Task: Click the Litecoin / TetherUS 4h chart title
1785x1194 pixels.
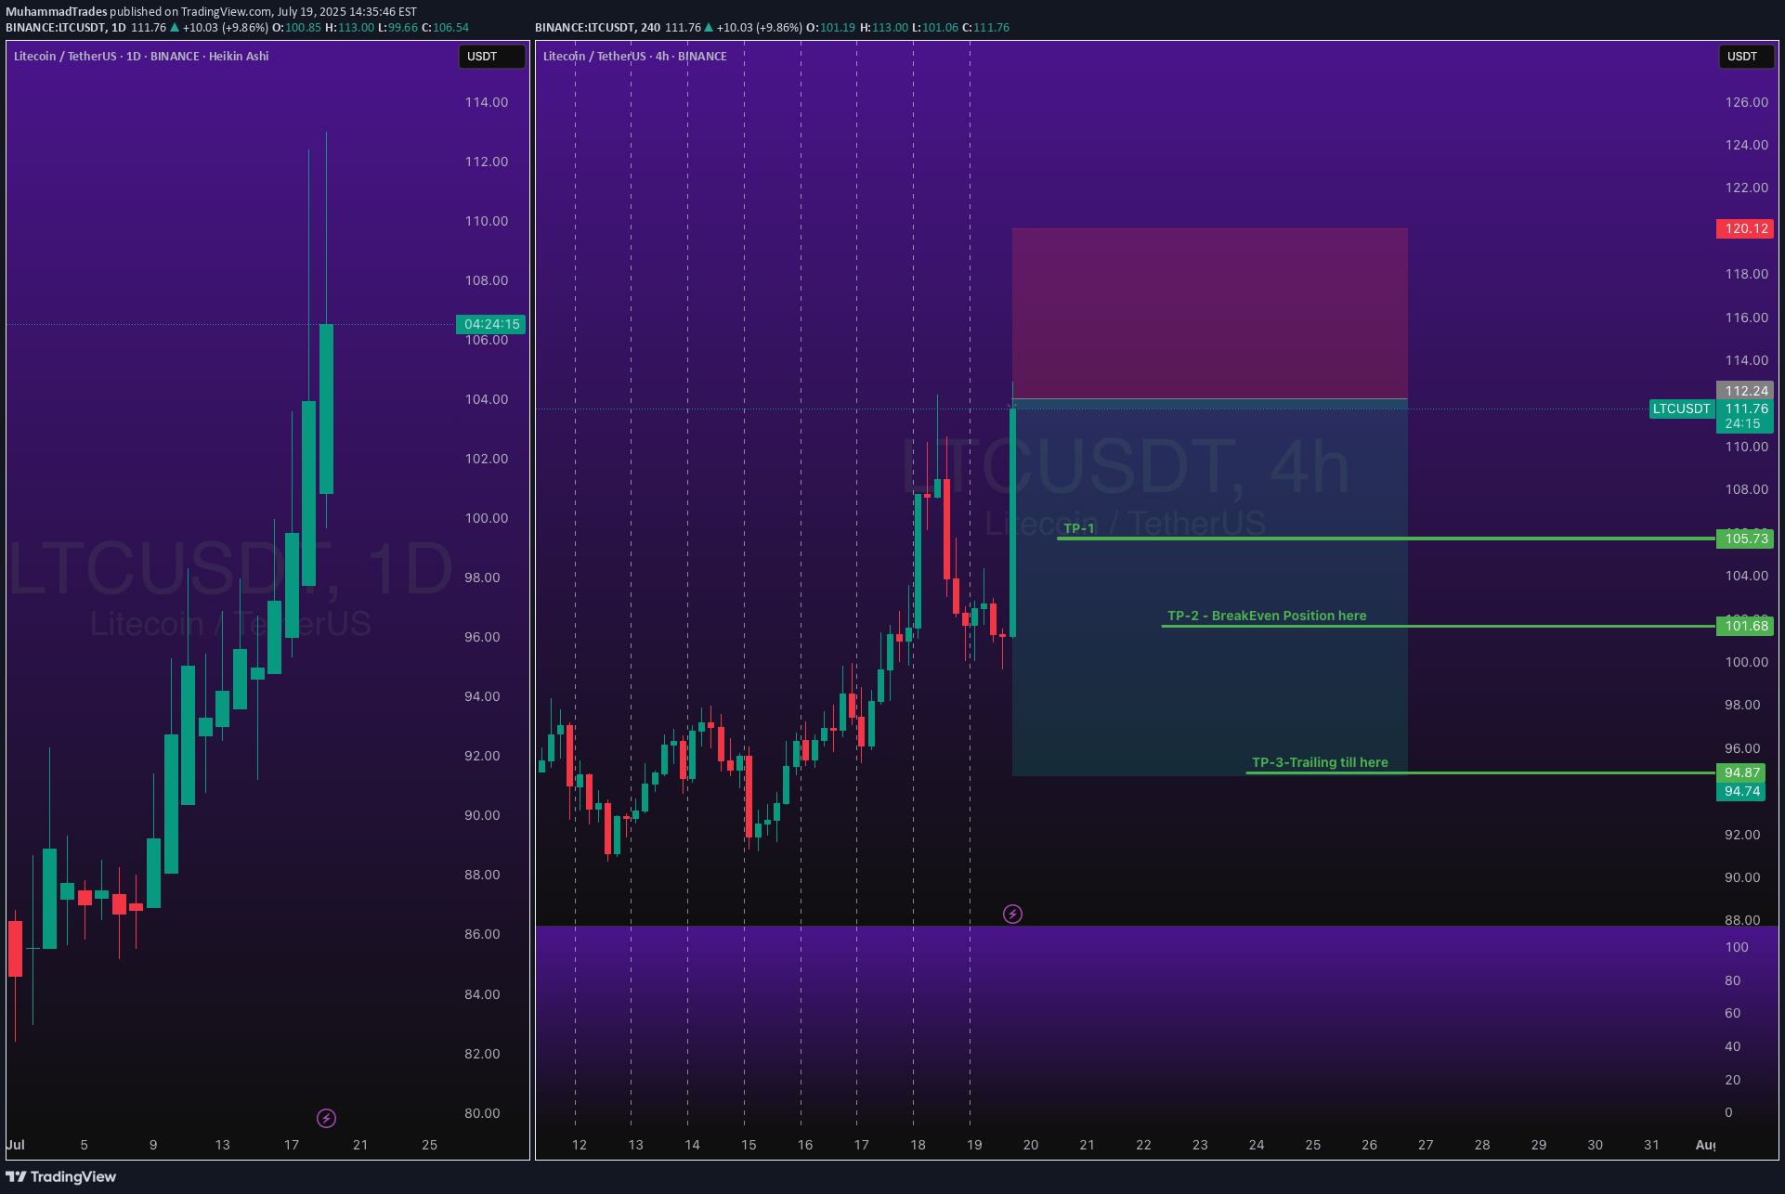Action: coord(634,57)
